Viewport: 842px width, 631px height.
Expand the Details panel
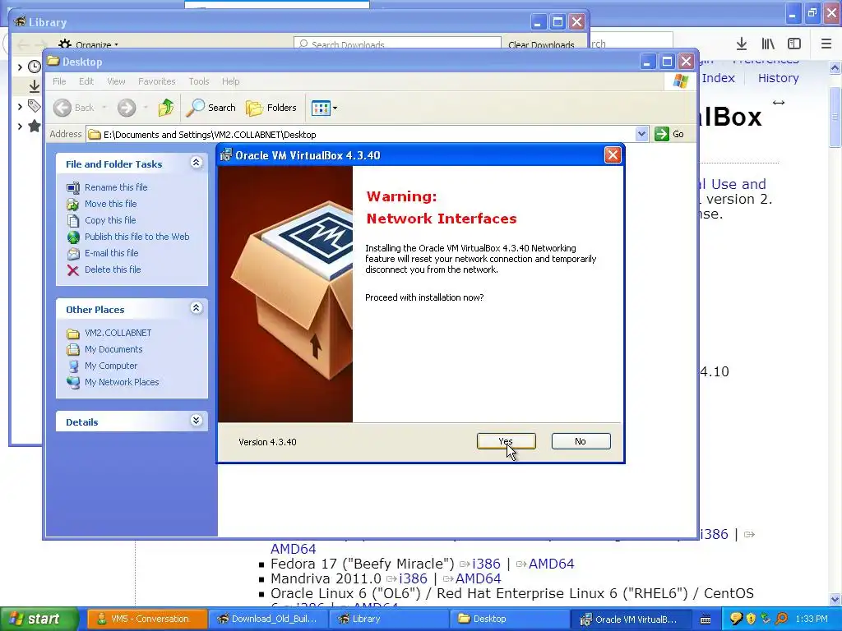[x=196, y=421]
